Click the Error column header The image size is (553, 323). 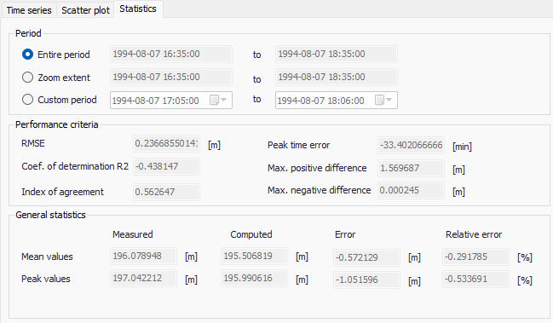345,234
